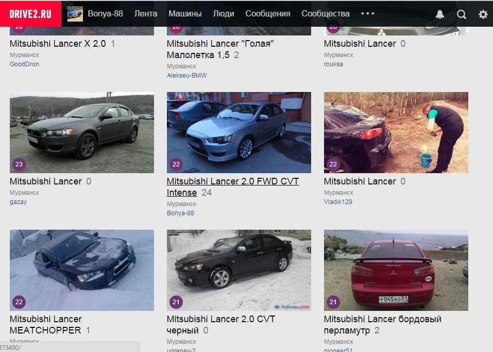This screenshot has width=493, height=352.
Task: Click comment count 24 beside Intense
Action: pos(207,193)
